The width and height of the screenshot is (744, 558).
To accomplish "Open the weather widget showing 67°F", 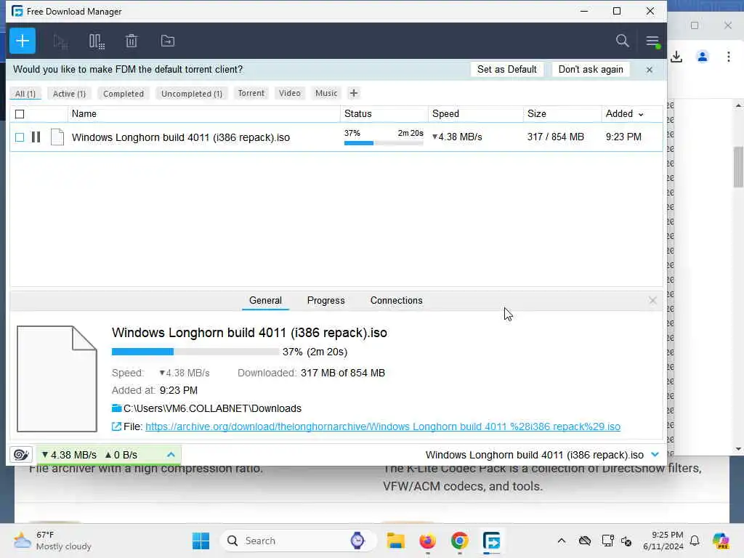I will click(x=52, y=541).
